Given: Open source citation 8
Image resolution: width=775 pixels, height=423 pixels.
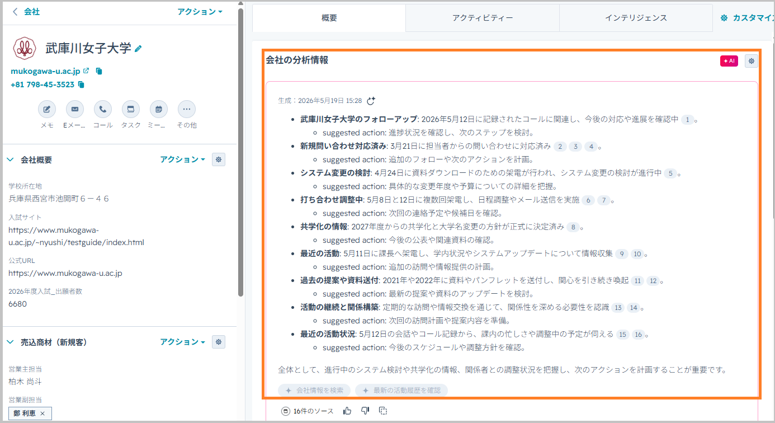Looking at the screenshot, I should (x=573, y=227).
